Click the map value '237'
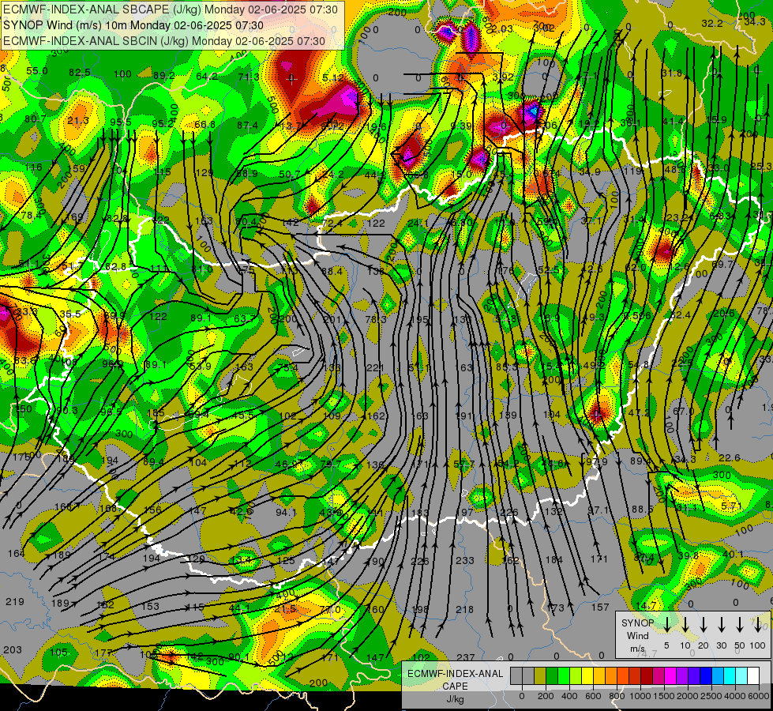The image size is (773, 711). [465, 657]
